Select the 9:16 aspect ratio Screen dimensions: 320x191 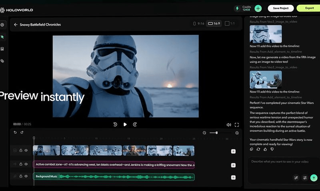coord(198,24)
